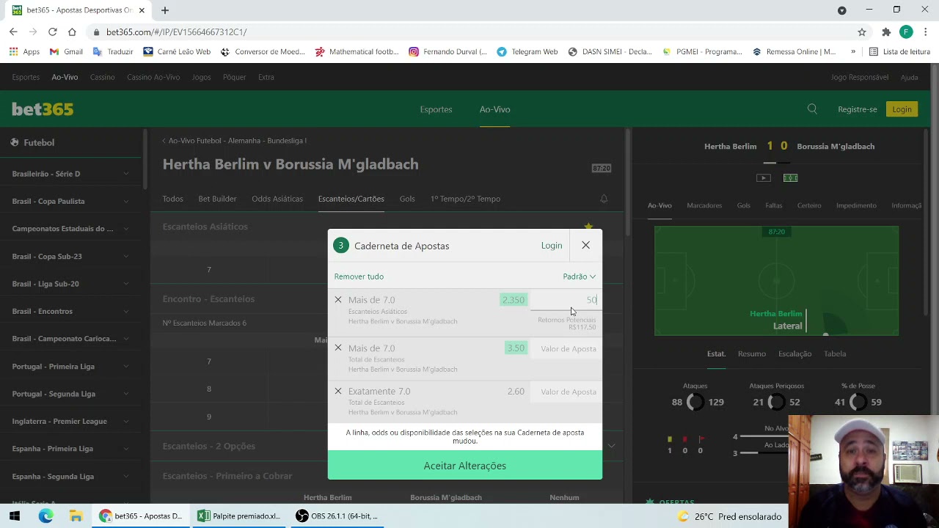This screenshot has width=939, height=528.
Task: Click the bet365 logo
Action: [43, 109]
